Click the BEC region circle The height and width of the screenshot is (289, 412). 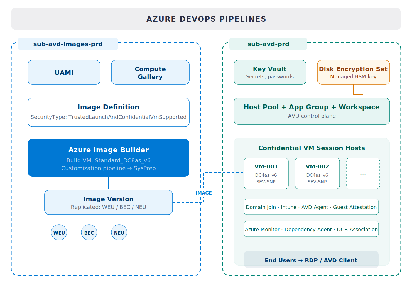(x=89, y=232)
